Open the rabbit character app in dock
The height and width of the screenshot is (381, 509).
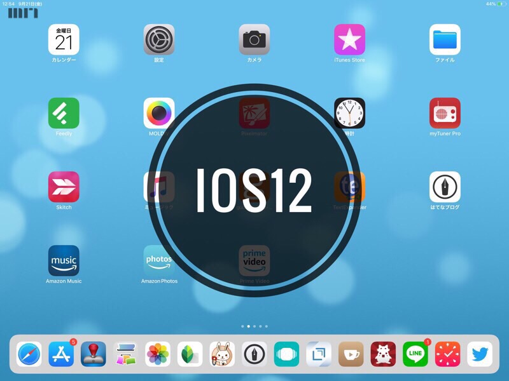pos(222,354)
